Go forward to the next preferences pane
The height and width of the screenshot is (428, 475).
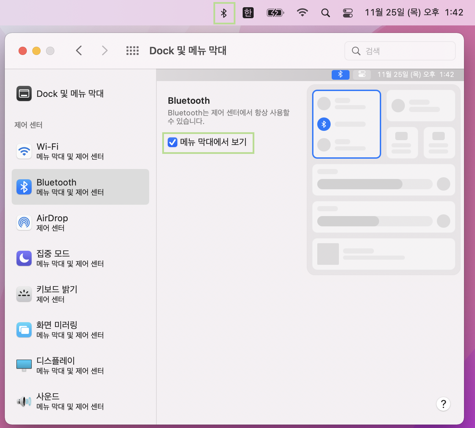105,51
